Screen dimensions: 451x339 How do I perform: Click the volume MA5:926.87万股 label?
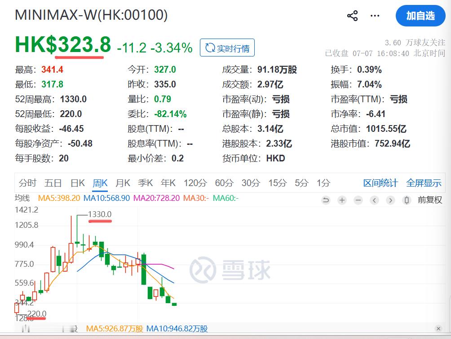pos(115,329)
